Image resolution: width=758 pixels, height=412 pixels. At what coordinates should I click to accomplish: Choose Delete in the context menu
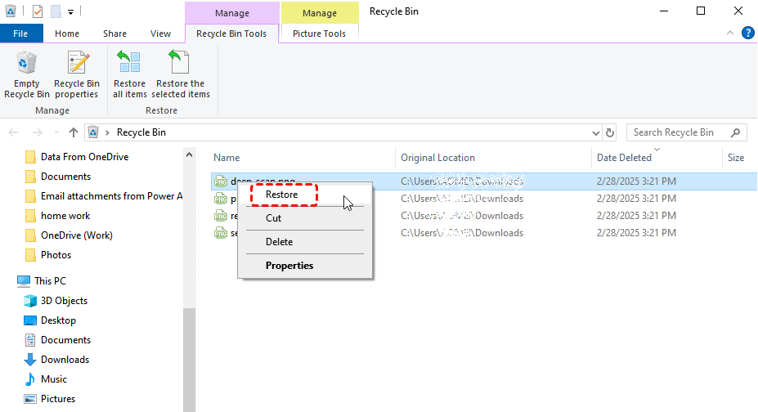[279, 242]
